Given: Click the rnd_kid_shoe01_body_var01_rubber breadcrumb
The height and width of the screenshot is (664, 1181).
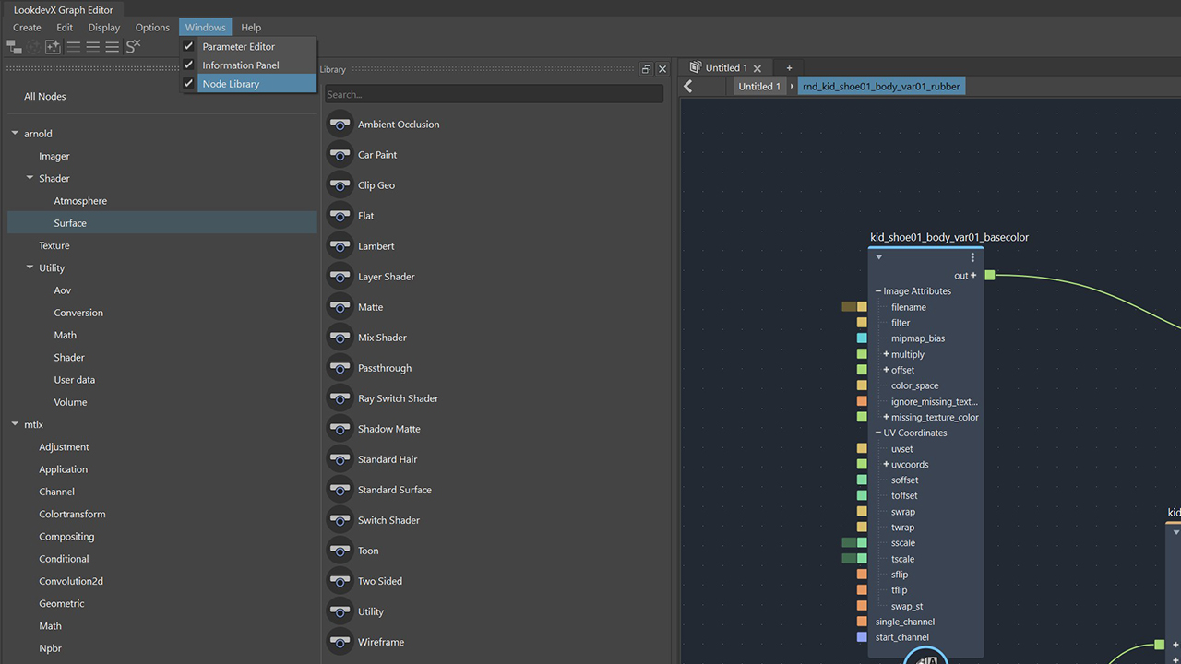Looking at the screenshot, I should coord(881,86).
